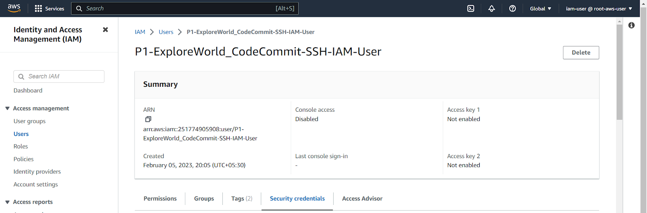This screenshot has width=647, height=213.
Task: Switch to the Groups tab
Action: 204,198
